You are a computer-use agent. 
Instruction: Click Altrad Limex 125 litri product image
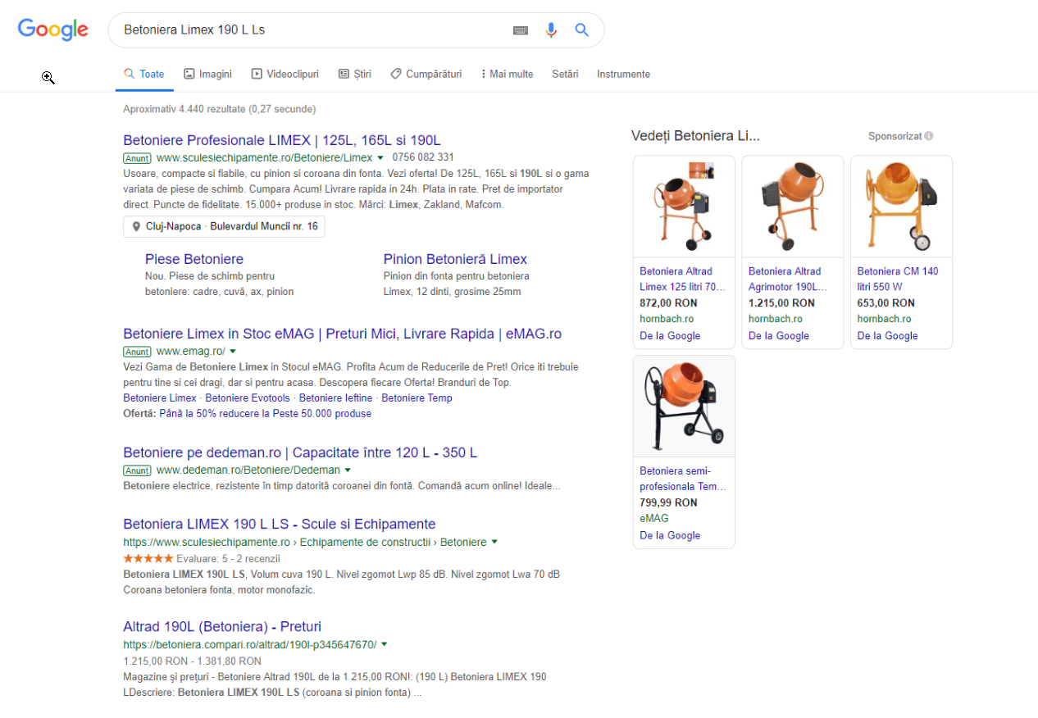pos(684,207)
